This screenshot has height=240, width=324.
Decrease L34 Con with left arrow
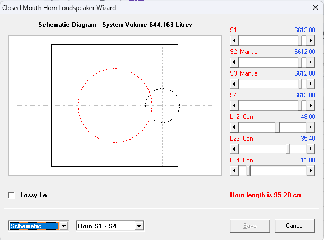234,171
